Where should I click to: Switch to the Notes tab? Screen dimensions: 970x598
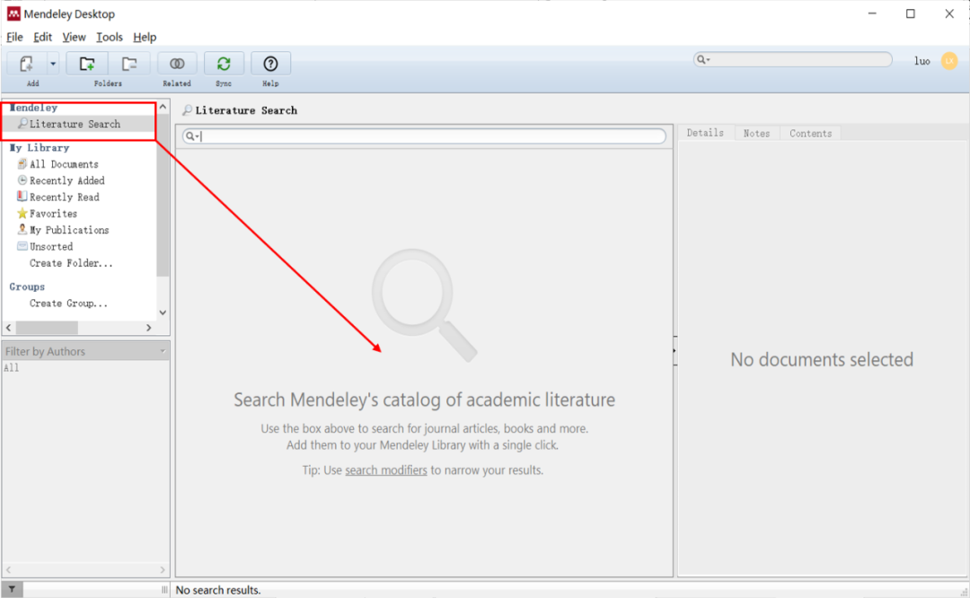click(x=756, y=134)
